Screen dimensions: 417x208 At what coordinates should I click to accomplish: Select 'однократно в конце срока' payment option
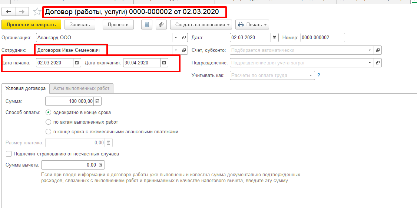pyautogui.click(x=48, y=113)
